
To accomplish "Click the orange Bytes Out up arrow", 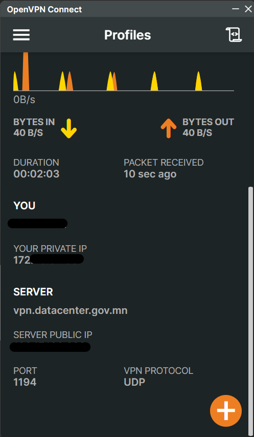I will click(x=169, y=128).
